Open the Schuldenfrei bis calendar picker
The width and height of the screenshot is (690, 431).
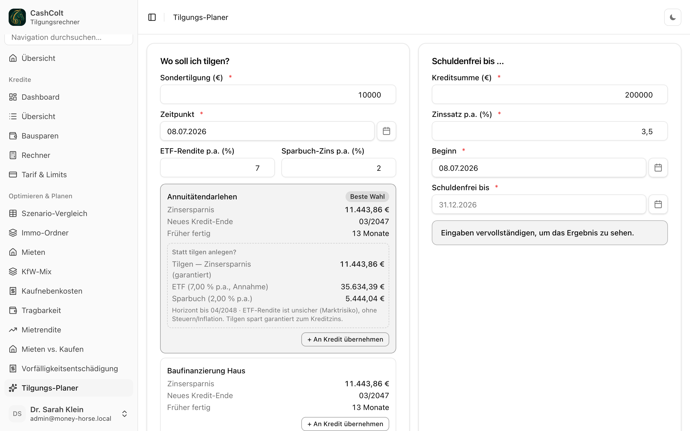point(658,204)
